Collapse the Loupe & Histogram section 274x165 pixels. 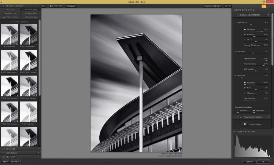[x=235, y=132]
